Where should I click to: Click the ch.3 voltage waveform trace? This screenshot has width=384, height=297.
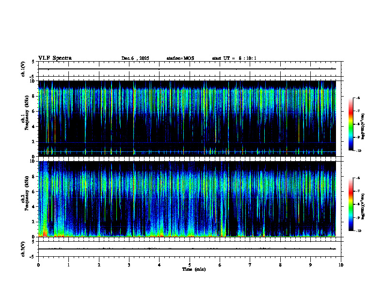click(187, 249)
